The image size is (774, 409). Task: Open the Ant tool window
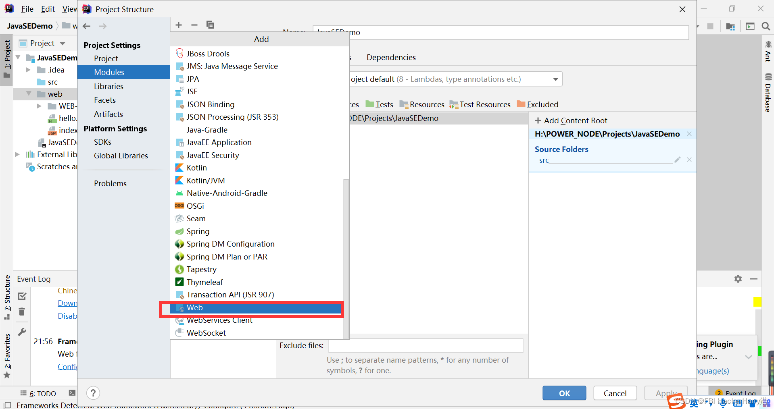click(x=768, y=51)
